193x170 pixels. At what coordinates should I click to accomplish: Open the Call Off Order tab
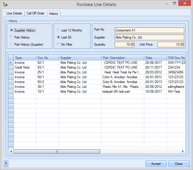coord(35,13)
